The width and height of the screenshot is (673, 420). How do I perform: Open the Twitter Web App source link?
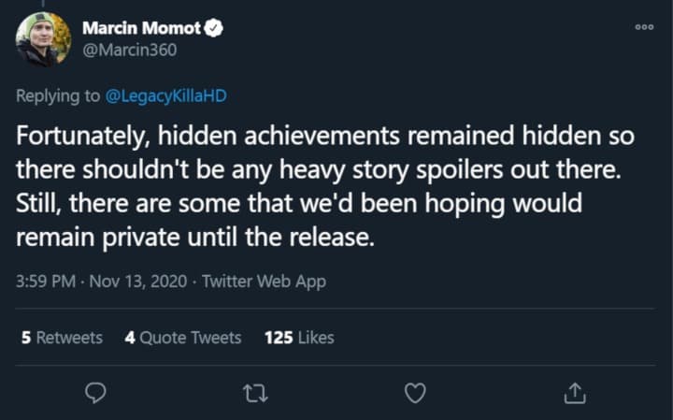[x=264, y=280]
